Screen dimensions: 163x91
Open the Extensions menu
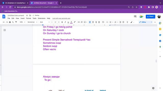click(x=42, y=18)
